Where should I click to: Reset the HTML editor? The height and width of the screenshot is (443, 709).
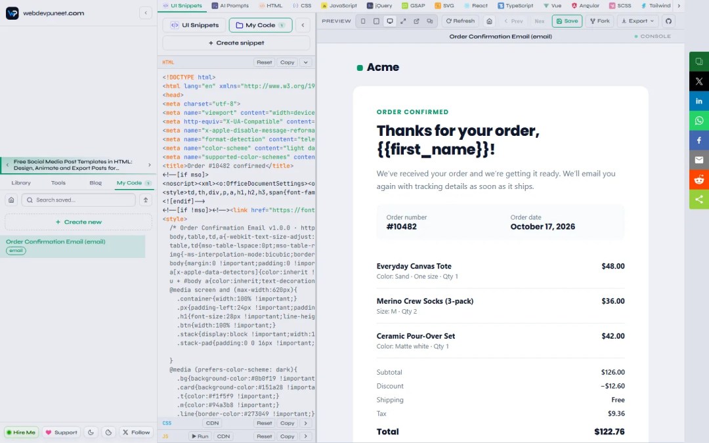pos(264,62)
